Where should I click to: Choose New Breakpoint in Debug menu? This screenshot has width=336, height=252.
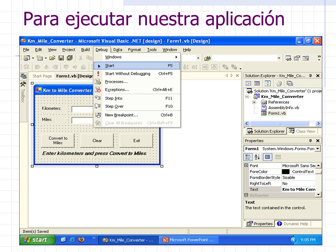(x=137, y=115)
